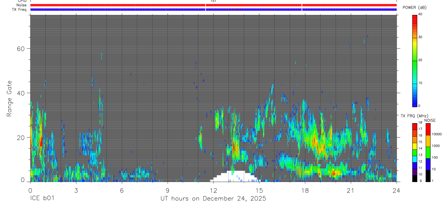Screen dimensions: 446x206
Task: Click the '3' tick on UT hours axis
Action: [76, 190]
